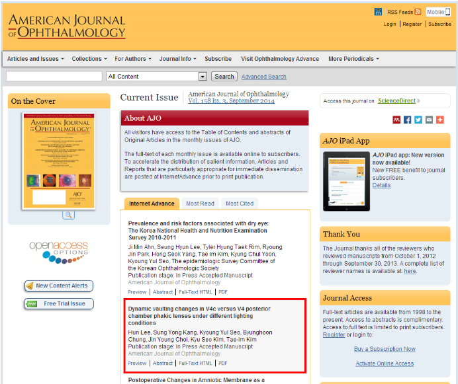This screenshot has width=458, height=384.
Task: Click the RSS Feeds orange icon
Action: 418,12
